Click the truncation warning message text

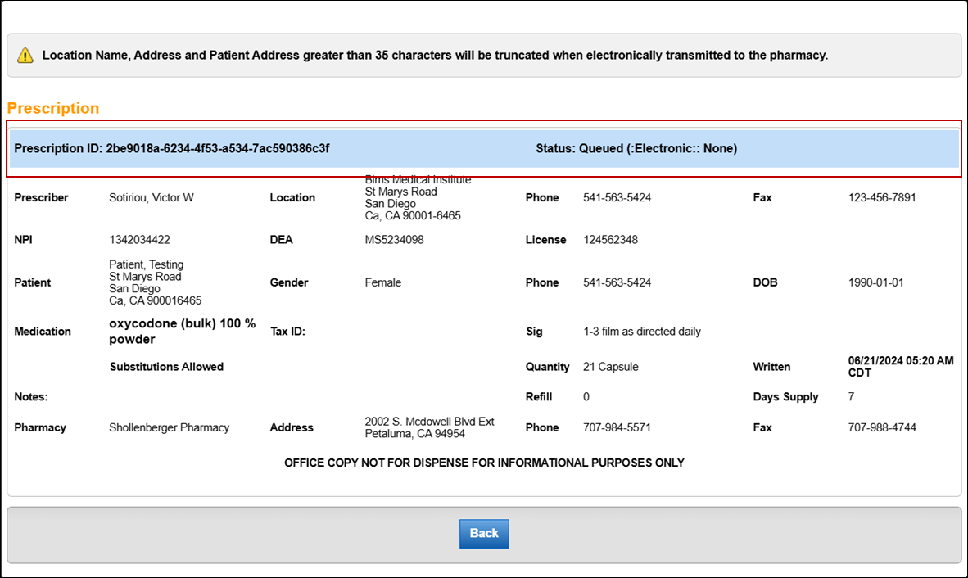pyautogui.click(x=435, y=56)
